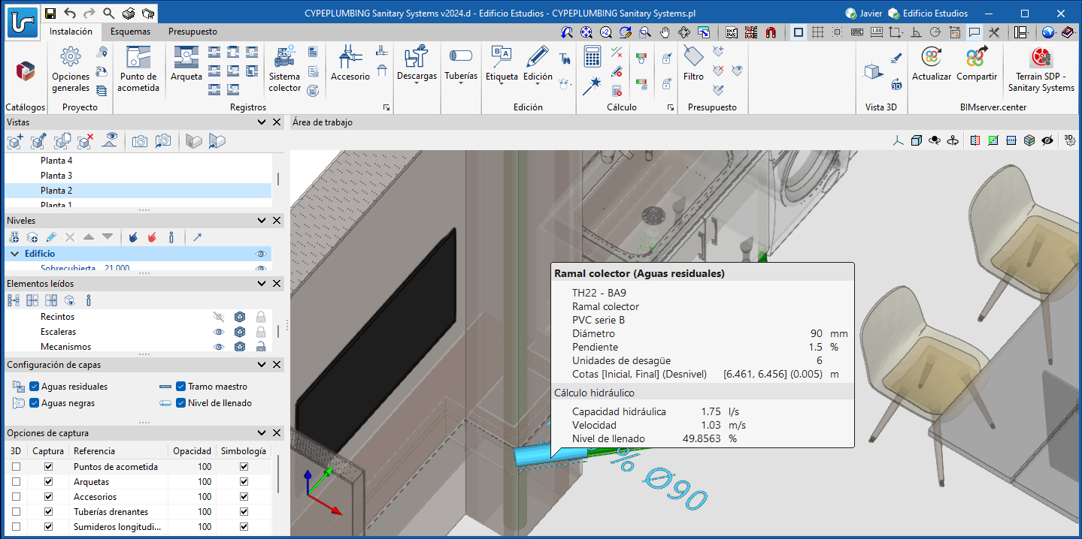Toggle the Nivel de llenado checkbox
The height and width of the screenshot is (539, 1082).
[180, 403]
